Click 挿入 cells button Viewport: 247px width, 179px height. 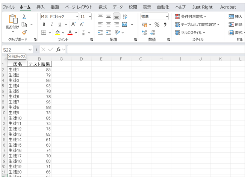point(235,17)
